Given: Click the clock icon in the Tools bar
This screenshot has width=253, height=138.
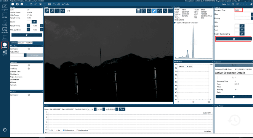Looking at the screenshot, I should point(233,4).
